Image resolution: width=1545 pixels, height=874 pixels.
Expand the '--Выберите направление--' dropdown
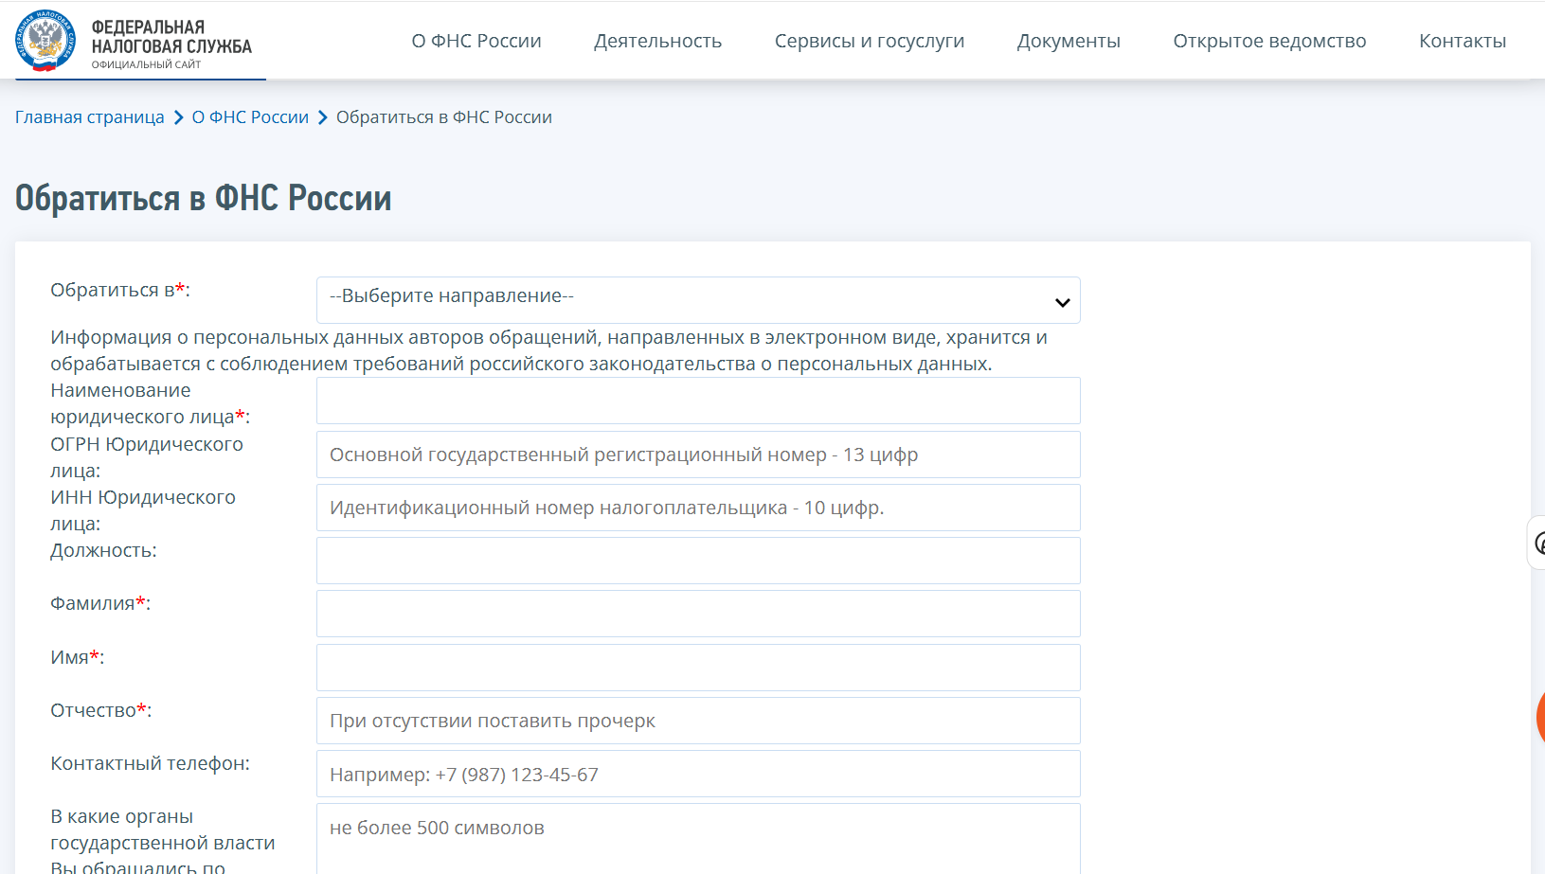tap(698, 300)
